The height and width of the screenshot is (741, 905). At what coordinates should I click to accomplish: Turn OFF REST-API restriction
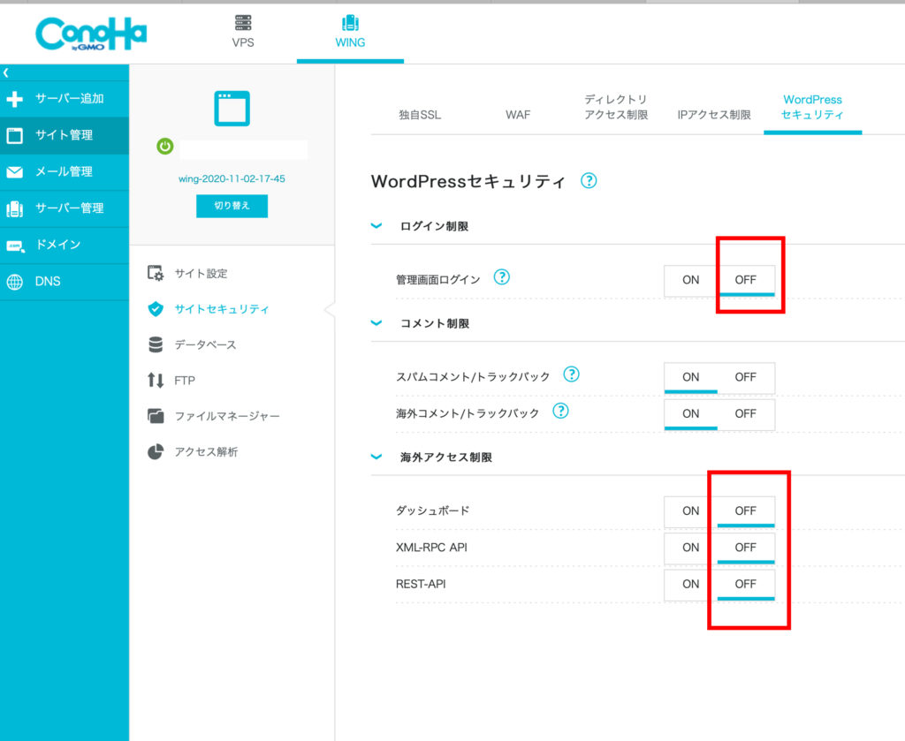pos(746,585)
